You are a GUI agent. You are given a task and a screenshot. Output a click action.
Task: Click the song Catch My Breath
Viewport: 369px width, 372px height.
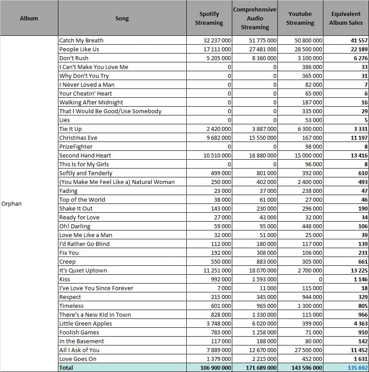click(x=122, y=41)
